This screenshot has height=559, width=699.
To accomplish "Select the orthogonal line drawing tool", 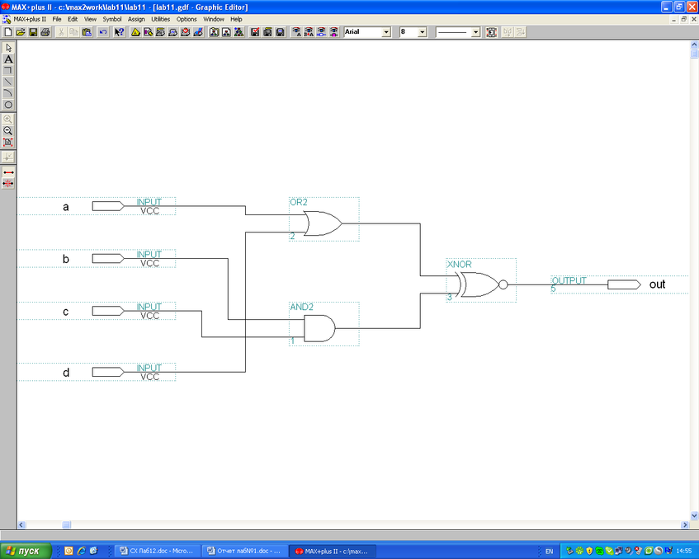I will point(8,70).
